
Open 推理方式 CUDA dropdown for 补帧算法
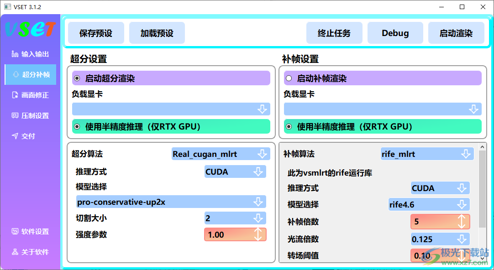pos(441,188)
